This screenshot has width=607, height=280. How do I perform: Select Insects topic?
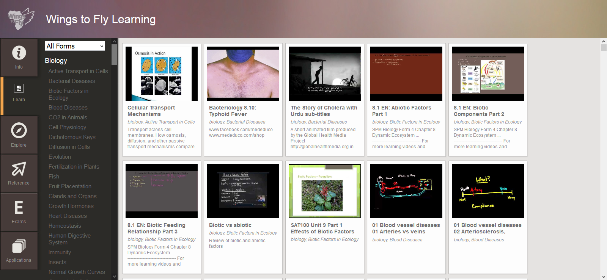coord(57,262)
